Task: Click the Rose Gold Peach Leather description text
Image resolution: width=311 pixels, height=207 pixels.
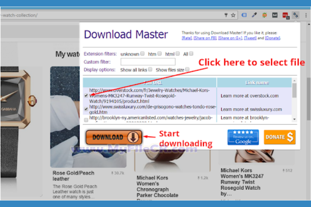Action: [75, 191]
